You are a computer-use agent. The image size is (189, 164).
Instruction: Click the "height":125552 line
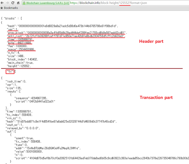point(19,66)
